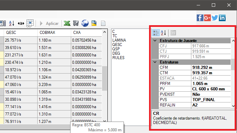Switch property grid to categorized view
Screen dimensions: 237x133
[x=156, y=33]
